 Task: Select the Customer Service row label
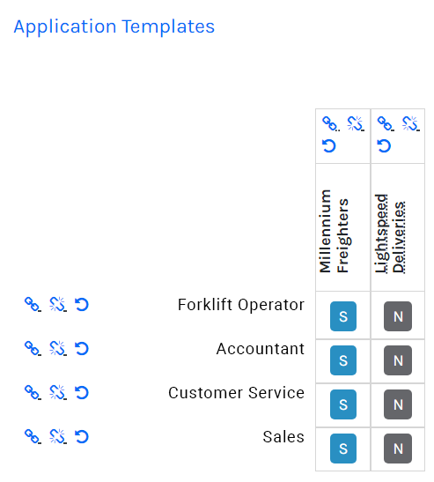click(237, 392)
